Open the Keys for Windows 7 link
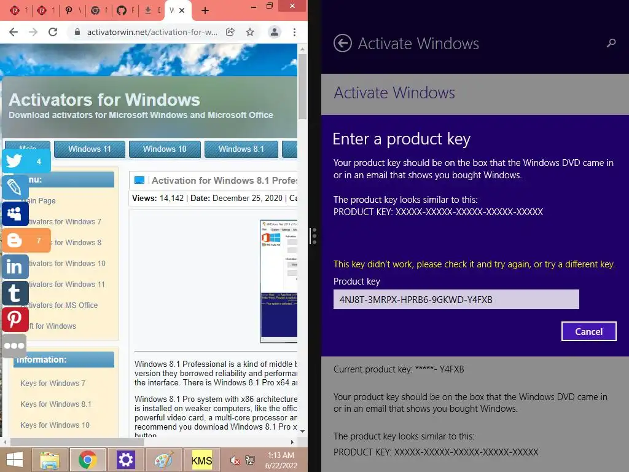This screenshot has width=629, height=472. point(53,383)
